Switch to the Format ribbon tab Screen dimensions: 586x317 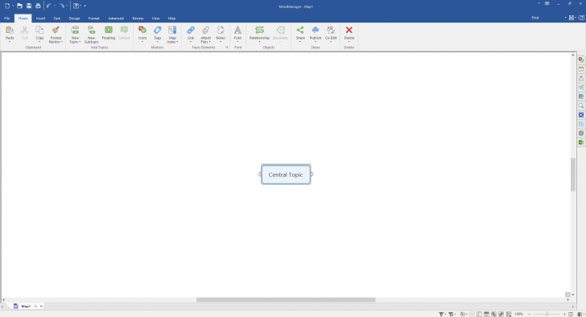94,19
